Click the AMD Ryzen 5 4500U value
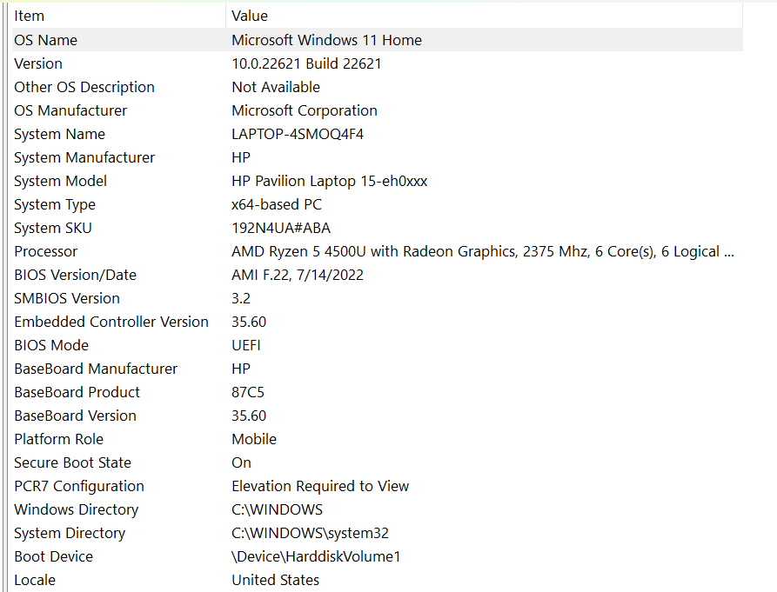 pyautogui.click(x=483, y=251)
